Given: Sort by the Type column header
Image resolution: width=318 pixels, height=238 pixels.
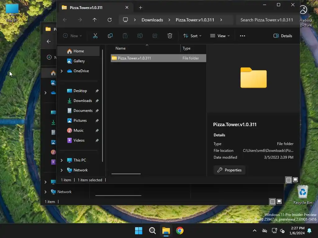Looking at the screenshot, I should click(186, 48).
